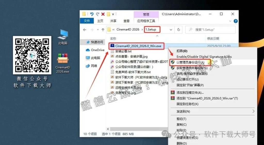Choose 打开(O) in the context menu
This screenshot has height=145, width=264.
click(x=182, y=51)
